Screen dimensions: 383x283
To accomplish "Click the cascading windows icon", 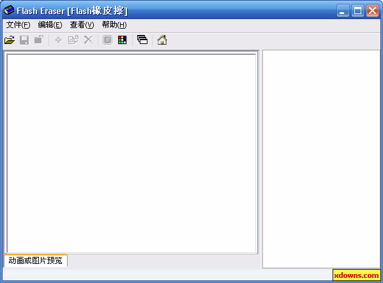I will point(142,40).
